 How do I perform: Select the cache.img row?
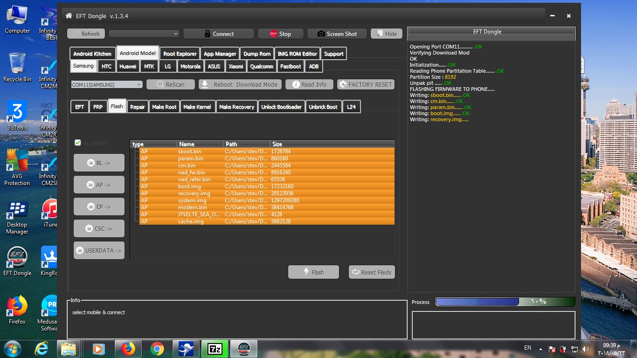(x=267, y=221)
